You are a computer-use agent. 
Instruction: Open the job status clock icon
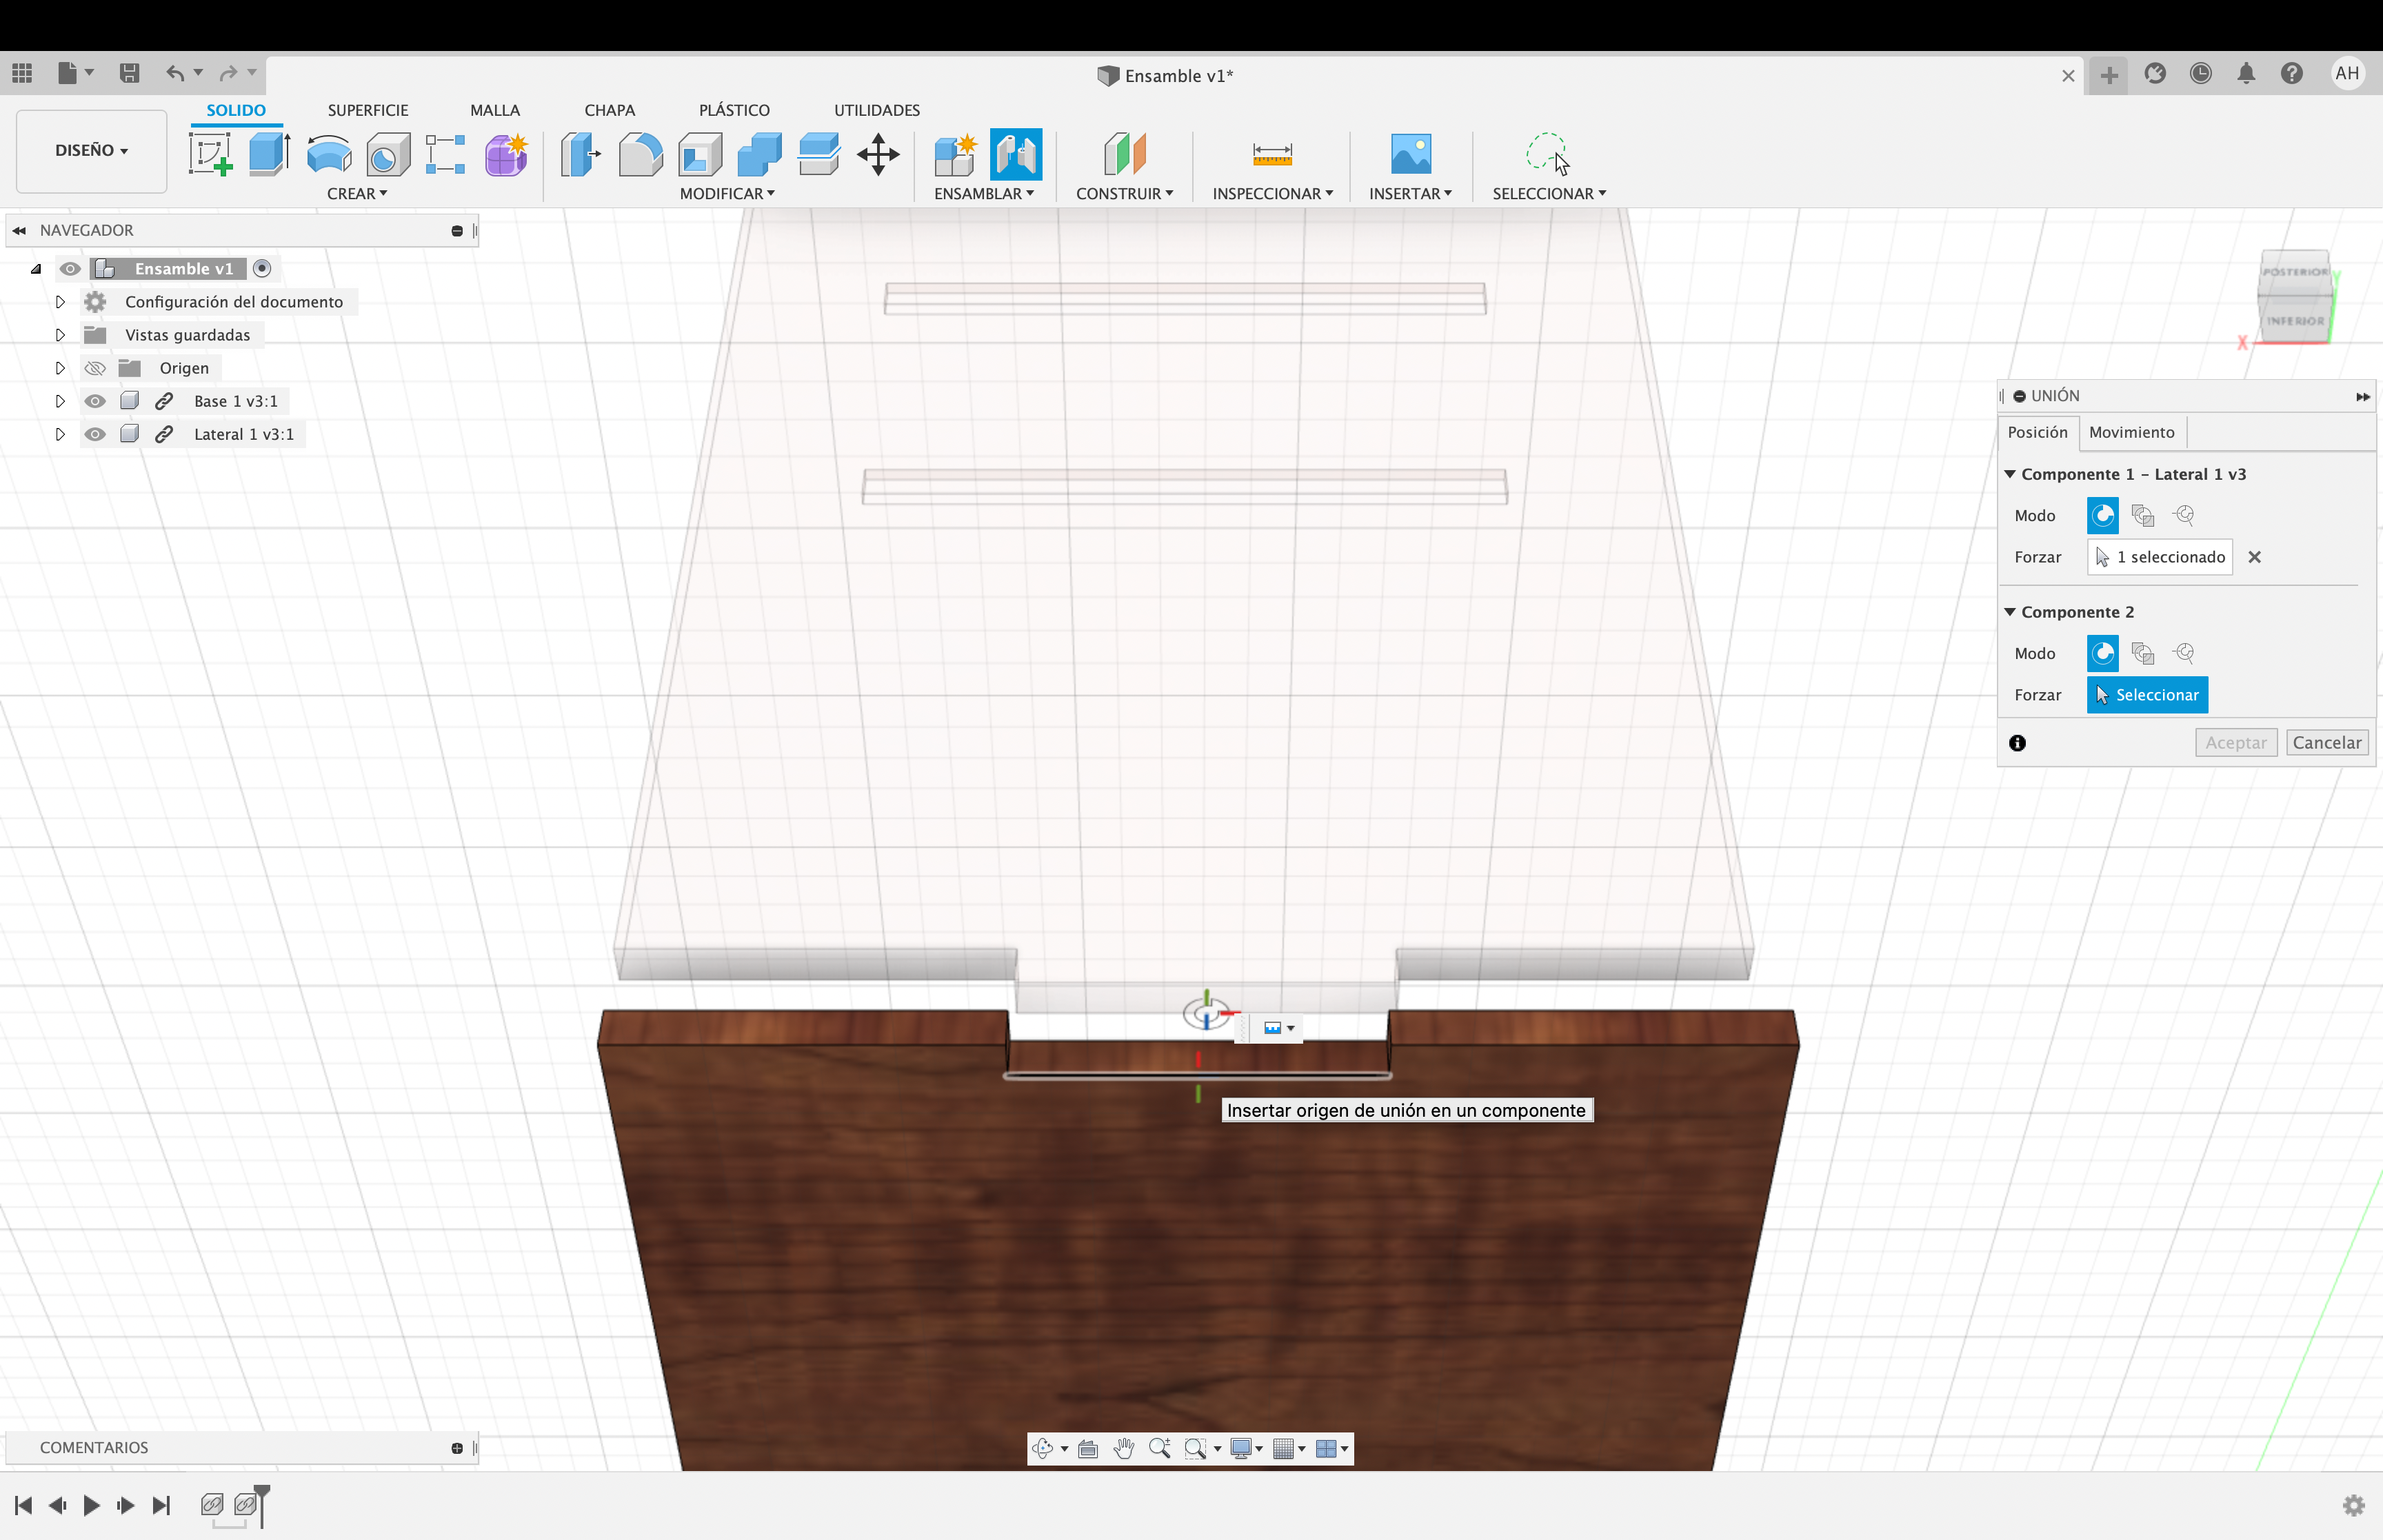pyautogui.click(x=2201, y=73)
